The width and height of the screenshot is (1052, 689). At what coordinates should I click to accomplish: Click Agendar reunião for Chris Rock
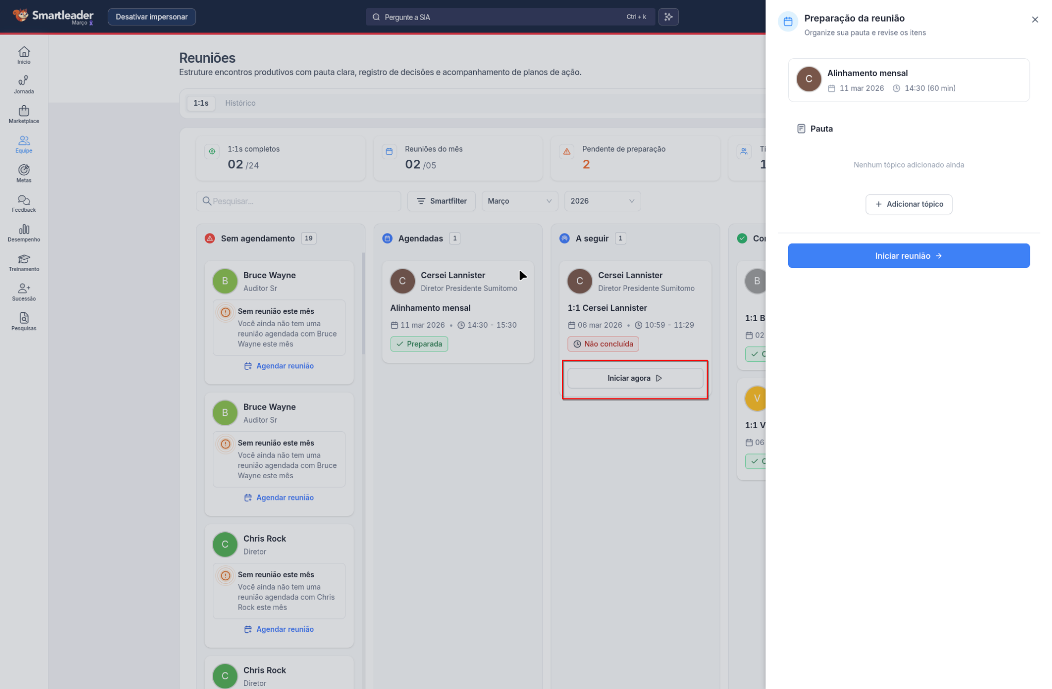click(279, 629)
